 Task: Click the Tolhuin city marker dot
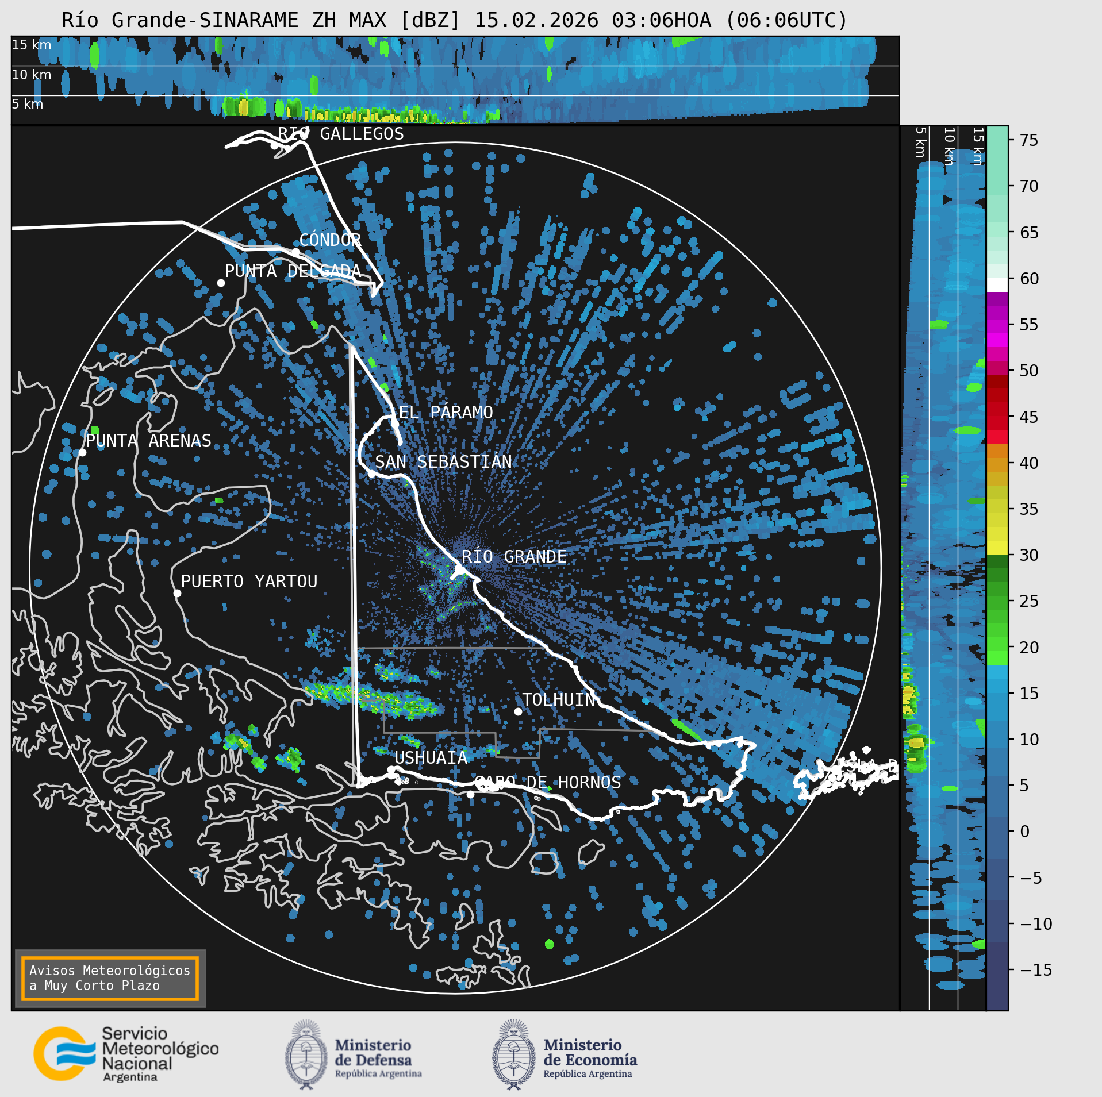pyautogui.click(x=518, y=711)
